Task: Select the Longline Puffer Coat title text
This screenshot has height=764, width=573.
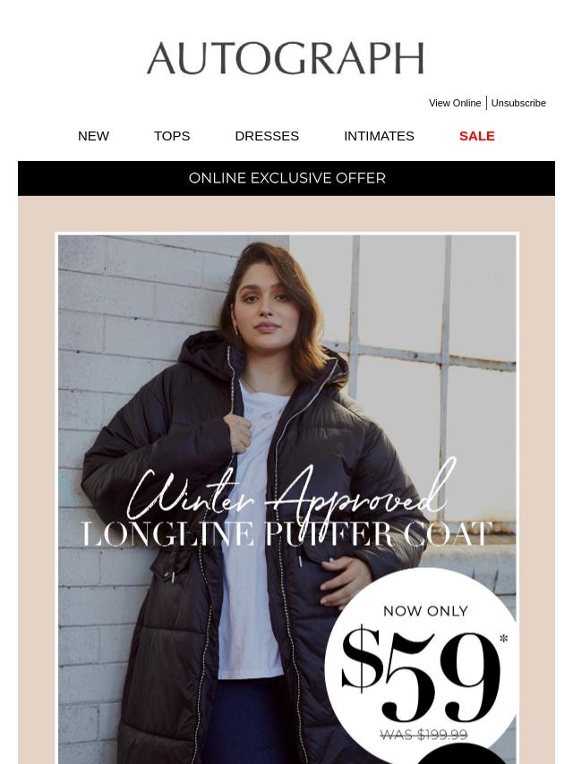Action: pyautogui.click(x=287, y=534)
